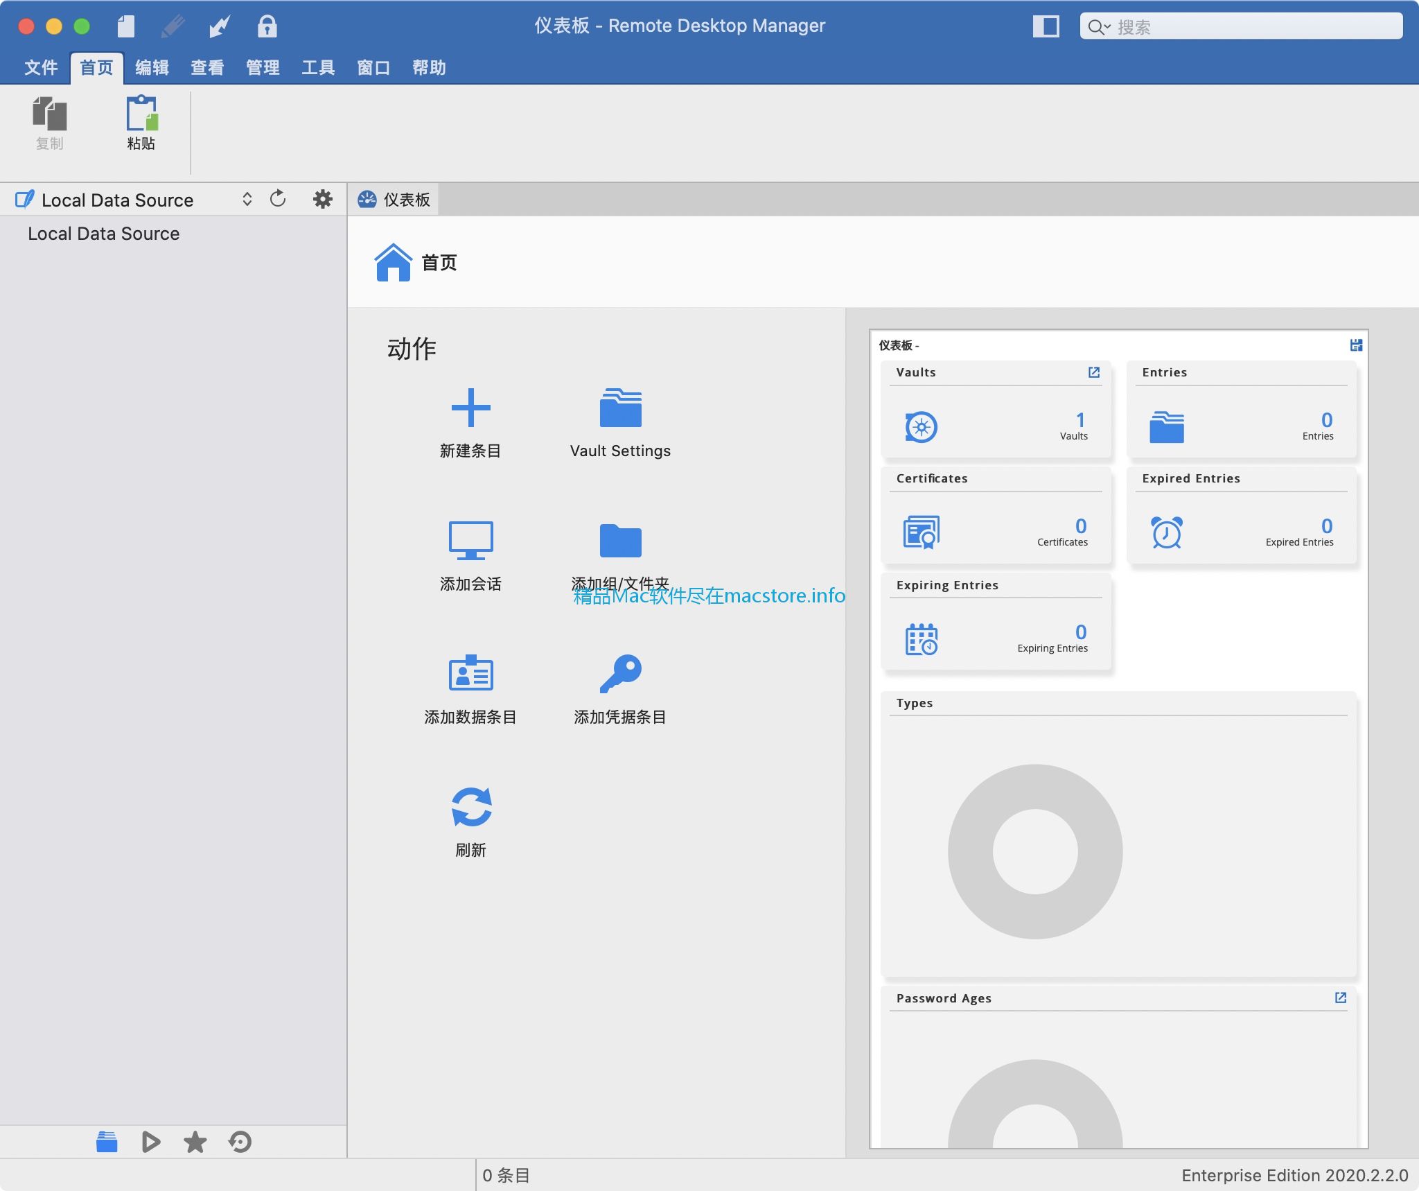Select the 首页 (Home) tab
The width and height of the screenshot is (1419, 1191).
pyautogui.click(x=98, y=67)
